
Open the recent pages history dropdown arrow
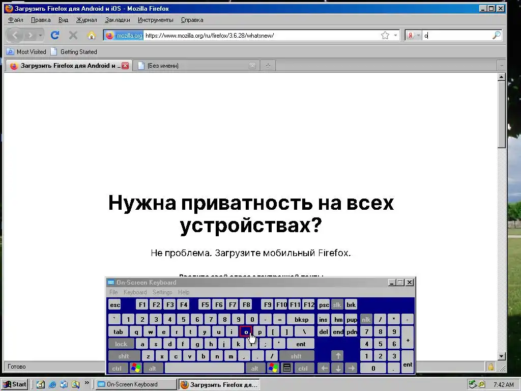coord(40,35)
